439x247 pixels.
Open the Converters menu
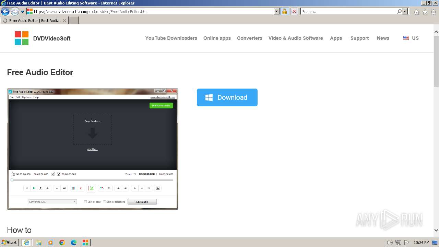click(249, 38)
